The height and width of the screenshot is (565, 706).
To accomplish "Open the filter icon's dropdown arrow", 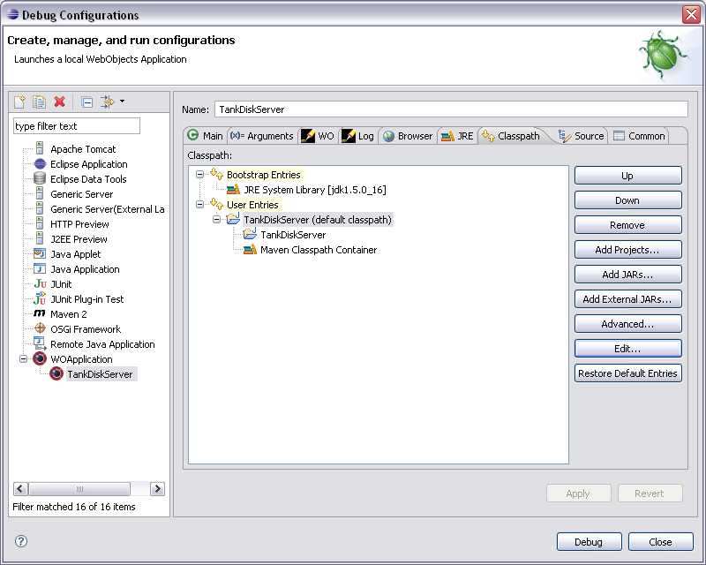I will (x=122, y=102).
